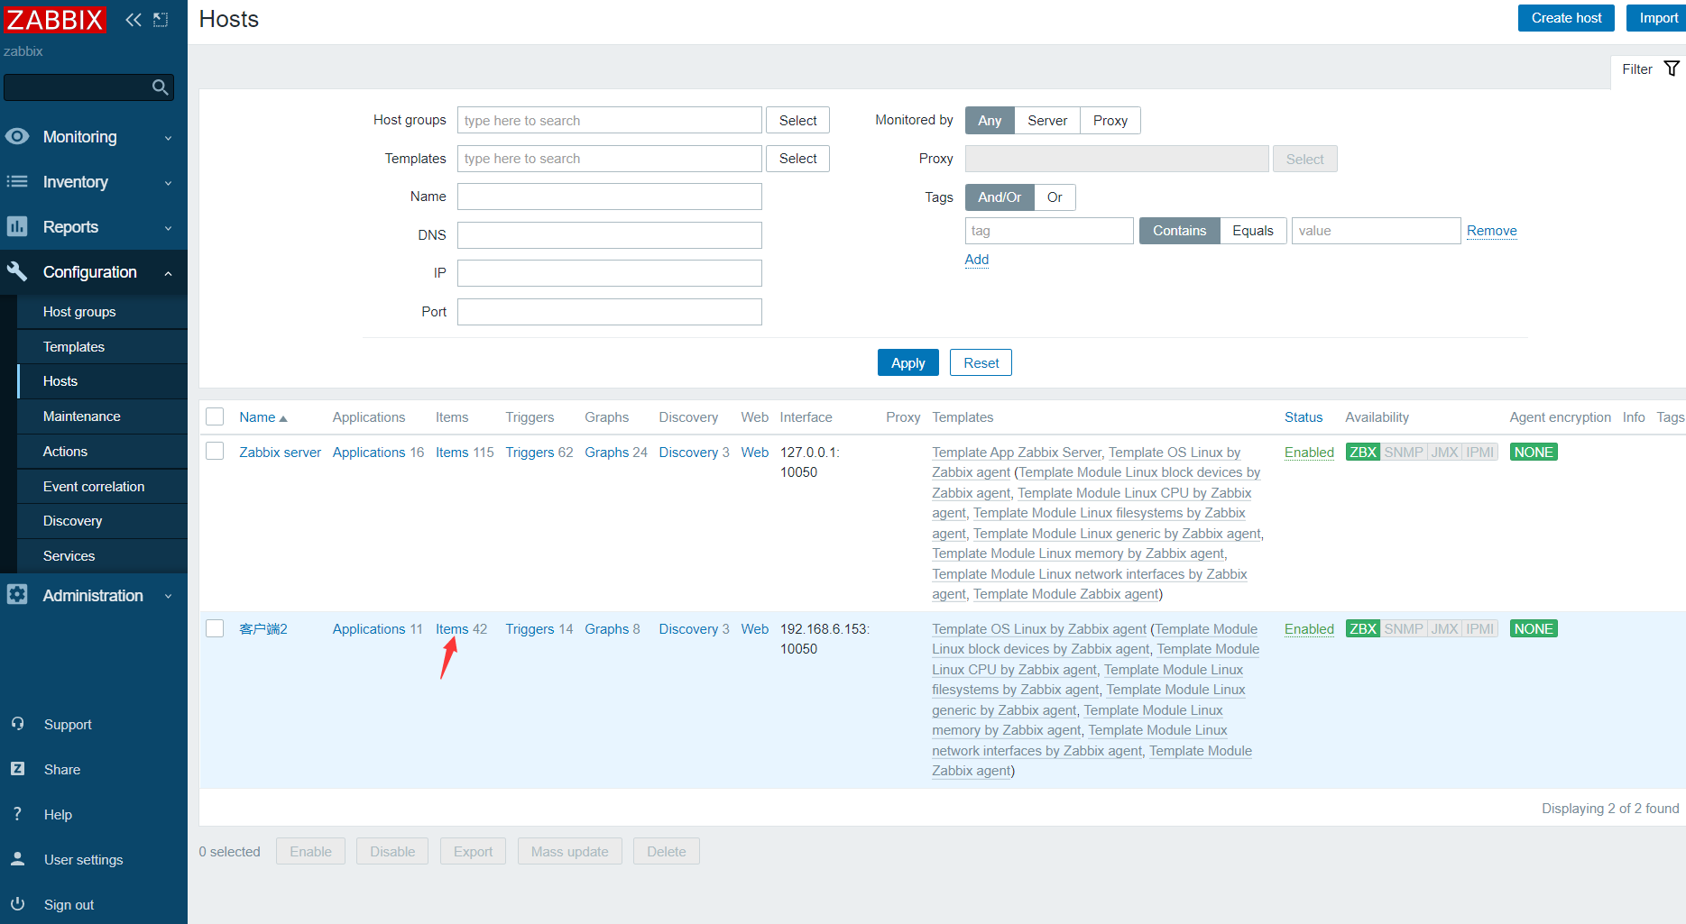Click the tag name input field
This screenshot has width=1686, height=924.
pyautogui.click(x=1049, y=231)
